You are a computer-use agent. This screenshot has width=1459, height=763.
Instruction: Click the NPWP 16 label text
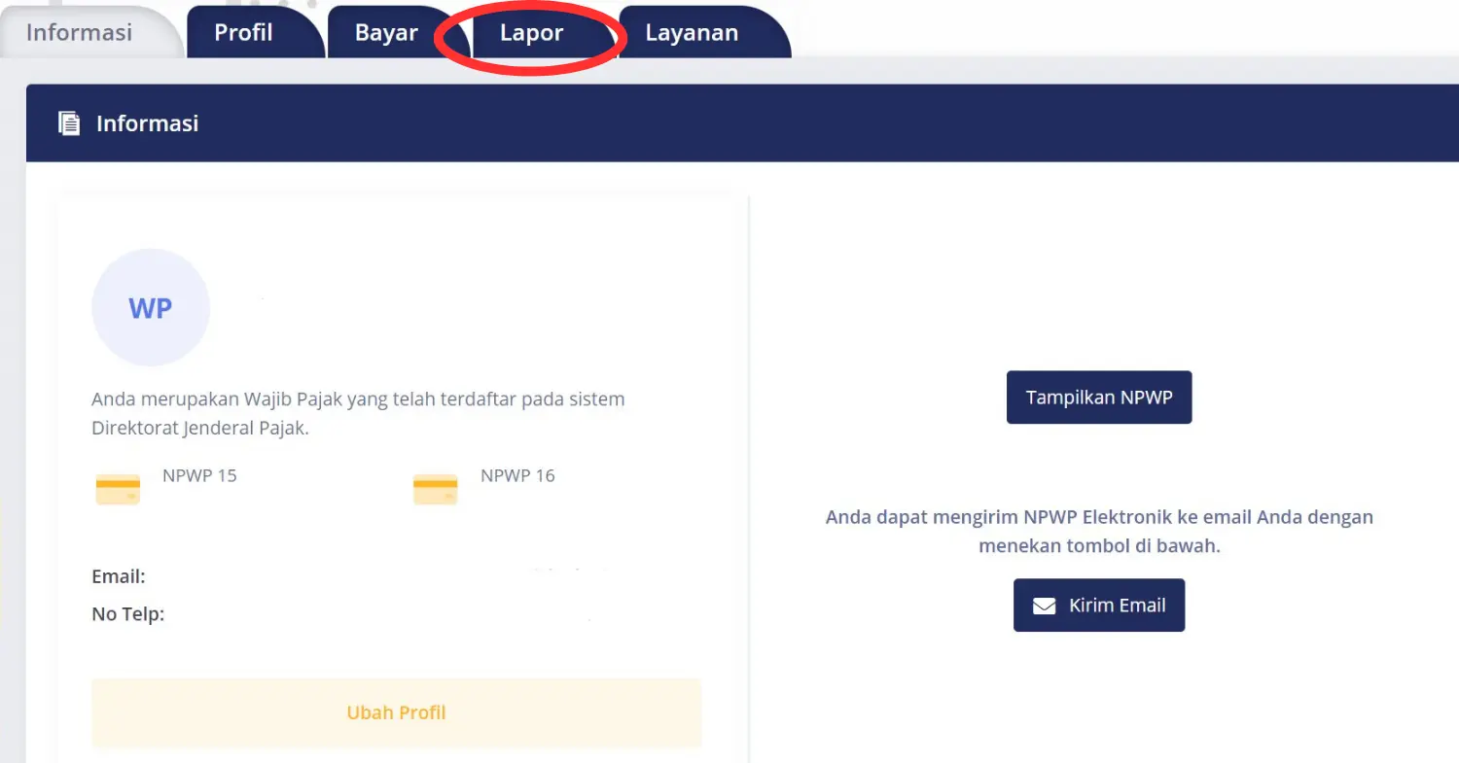click(517, 475)
